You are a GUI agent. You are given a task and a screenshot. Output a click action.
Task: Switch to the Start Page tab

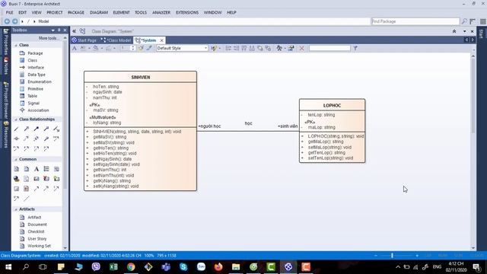click(84, 40)
